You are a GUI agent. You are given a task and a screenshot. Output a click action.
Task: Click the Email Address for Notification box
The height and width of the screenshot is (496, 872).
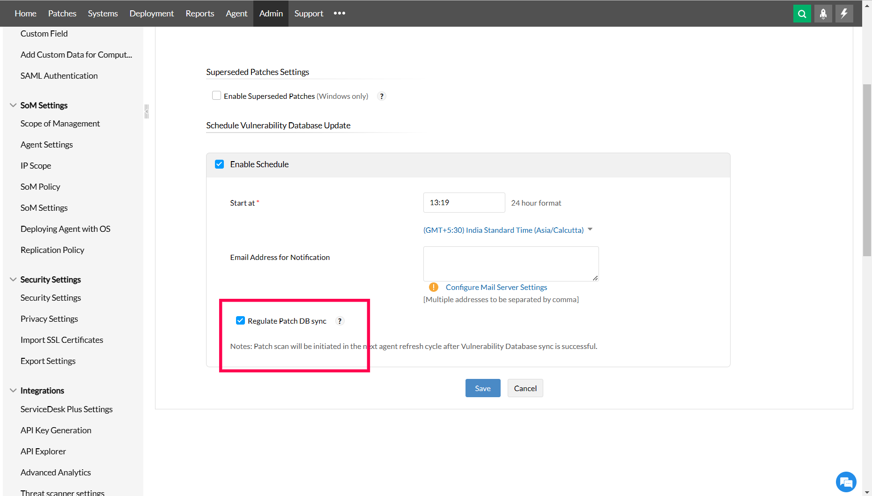pyautogui.click(x=511, y=264)
